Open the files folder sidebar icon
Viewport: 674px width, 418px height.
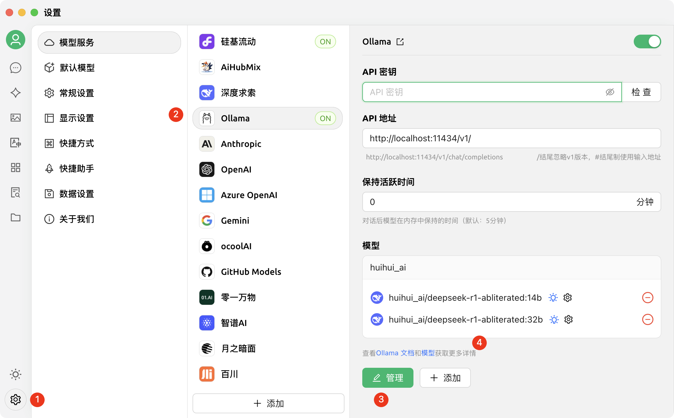tap(16, 217)
